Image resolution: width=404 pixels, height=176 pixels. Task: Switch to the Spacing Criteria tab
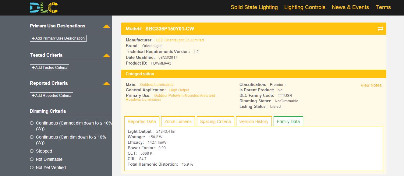pos(215,121)
